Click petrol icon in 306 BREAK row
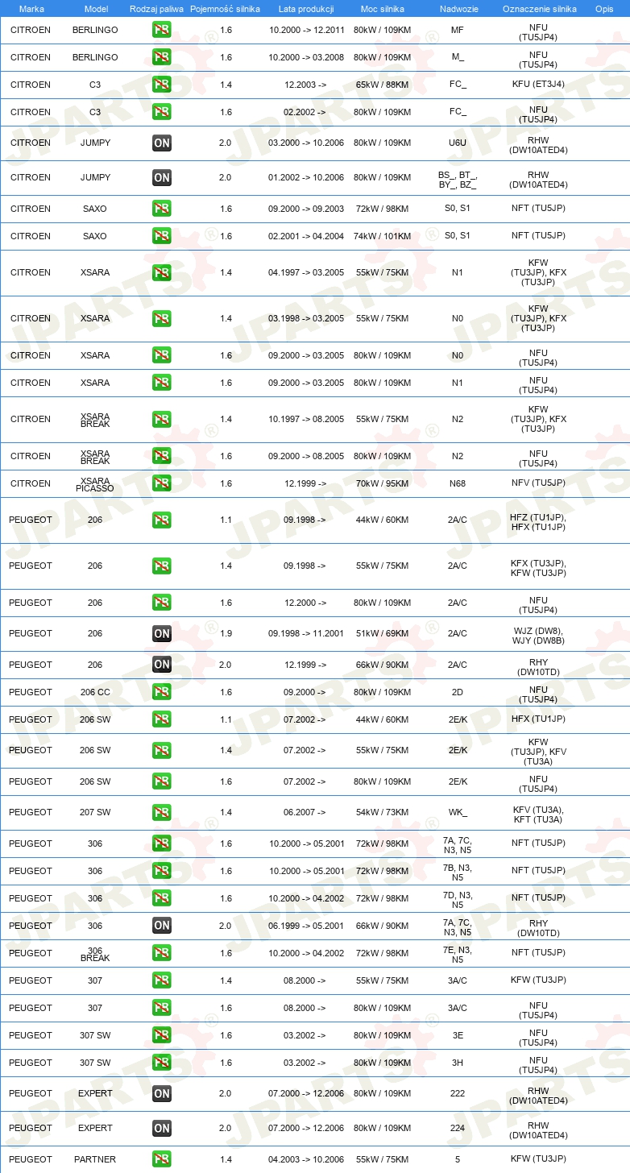This screenshot has height=1173, width=630. point(161,953)
